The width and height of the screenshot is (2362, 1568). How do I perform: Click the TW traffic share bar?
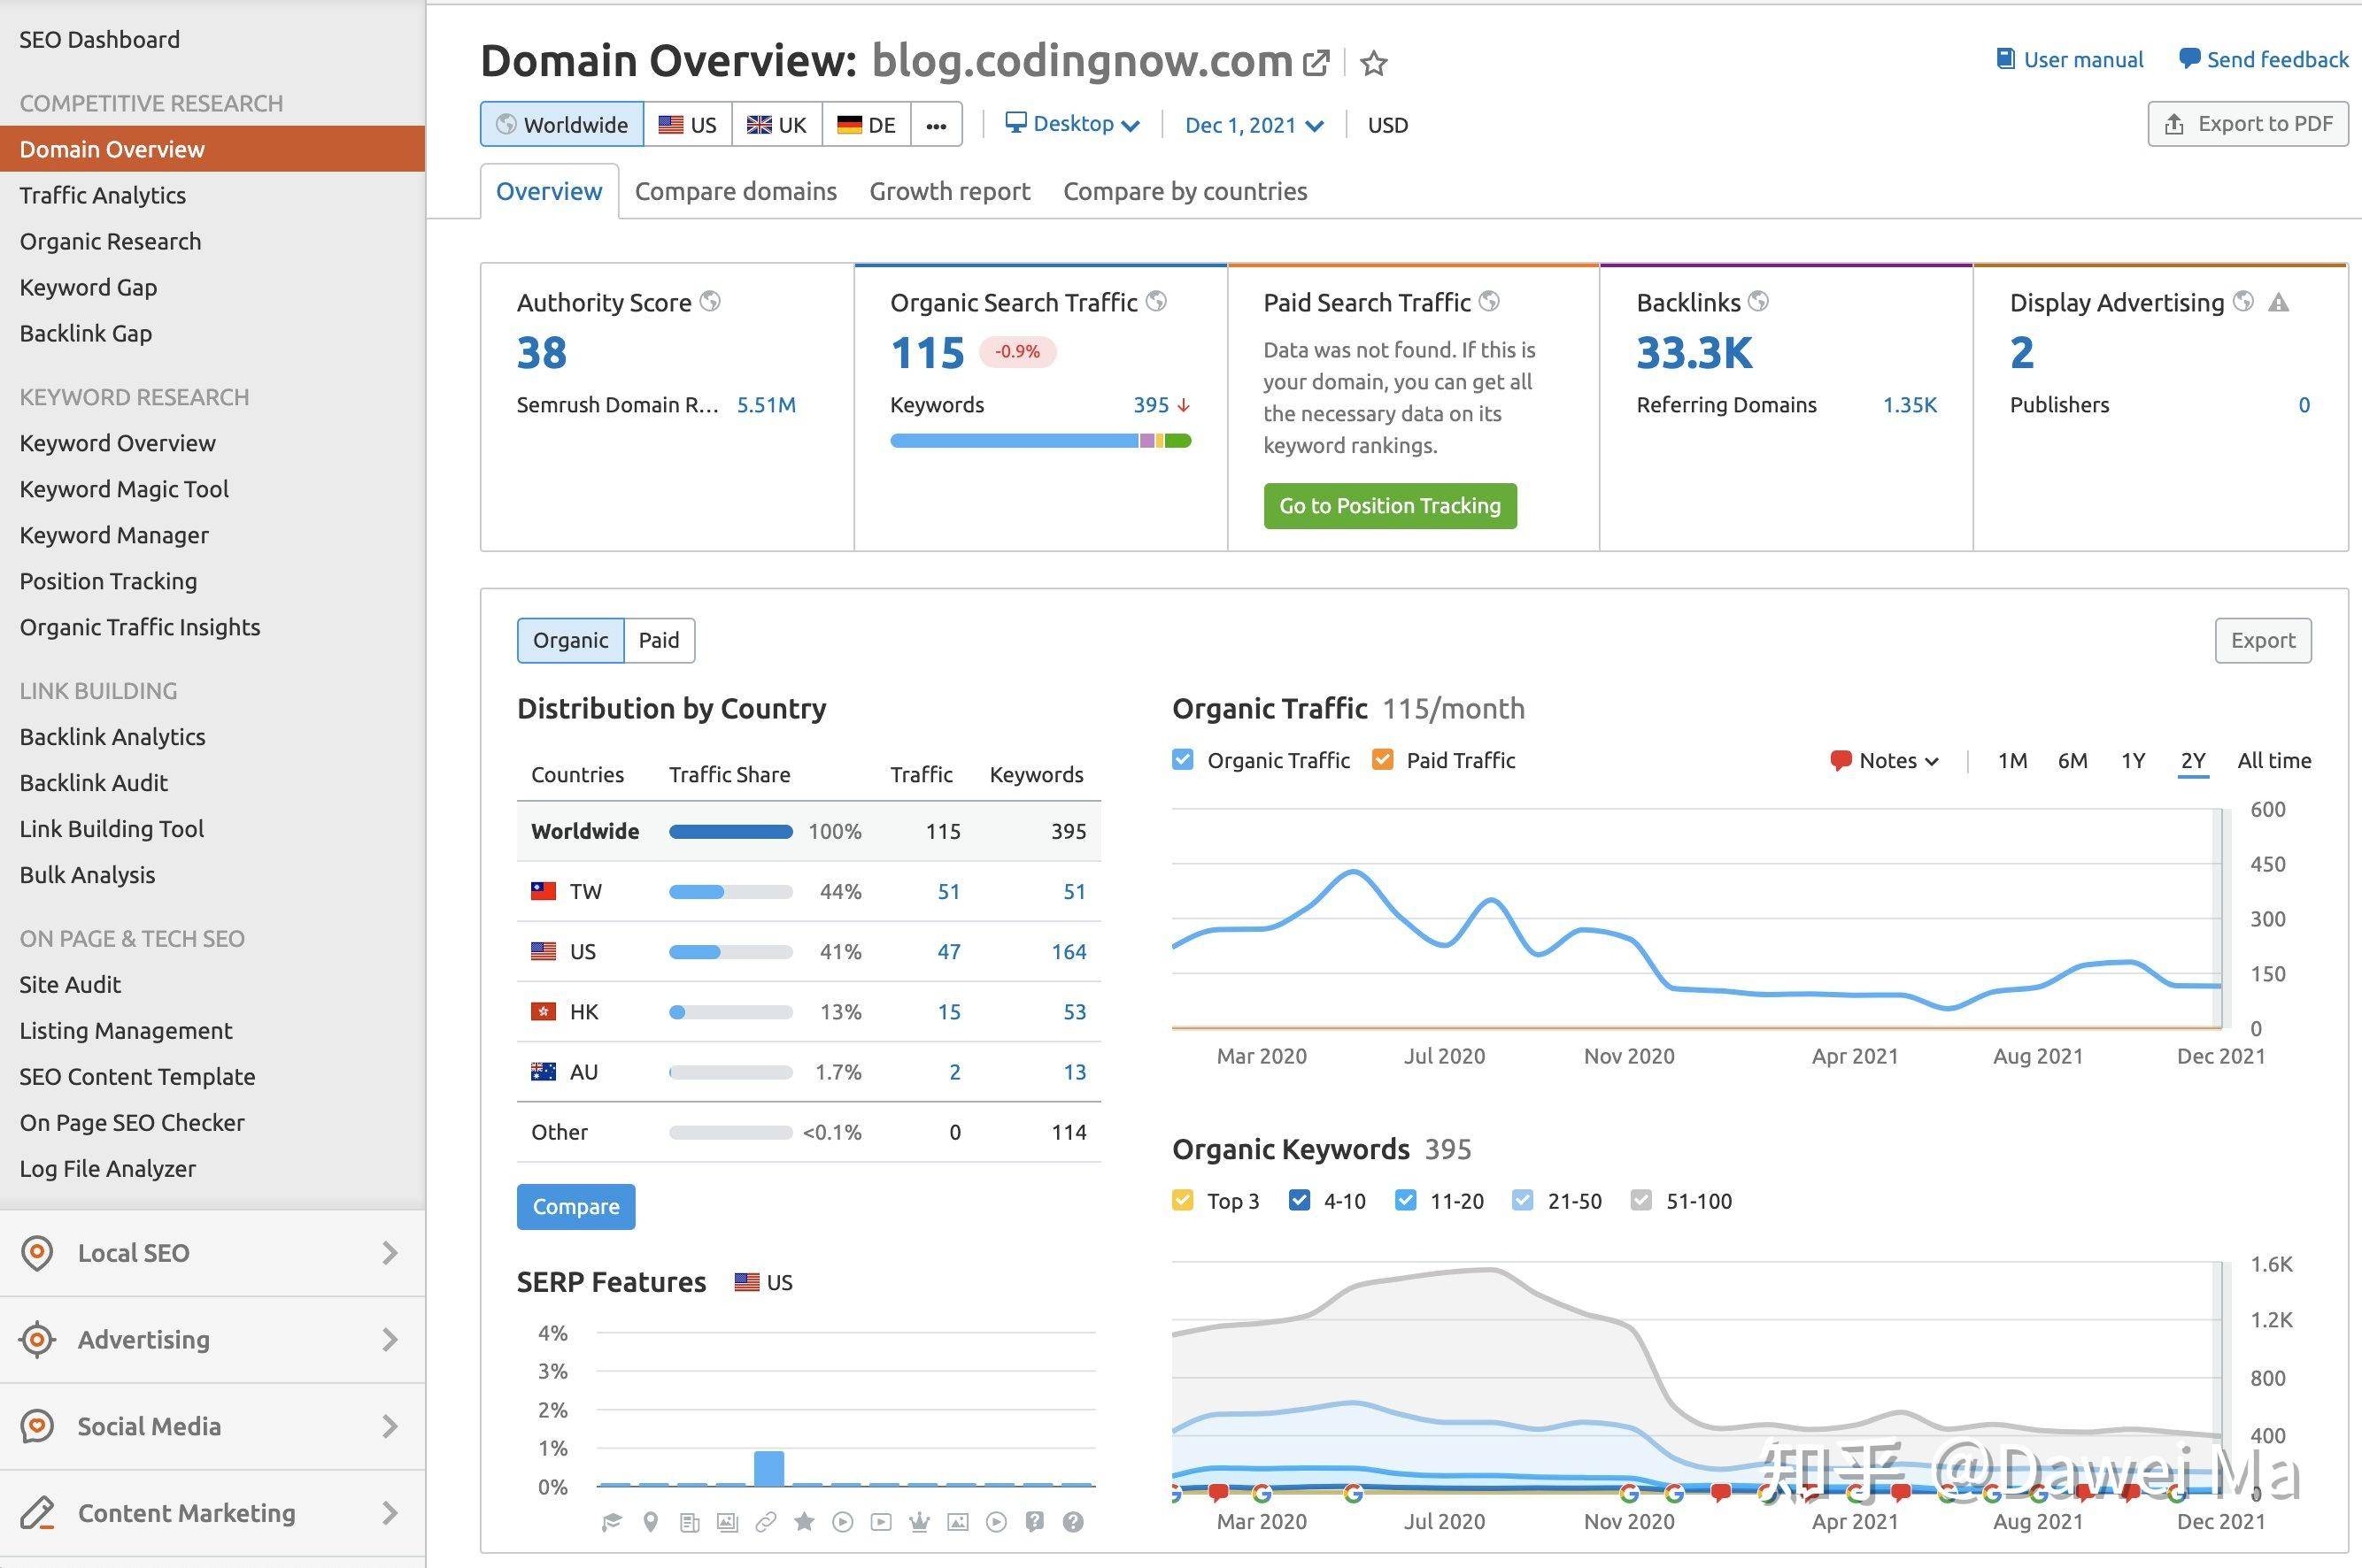(730, 892)
